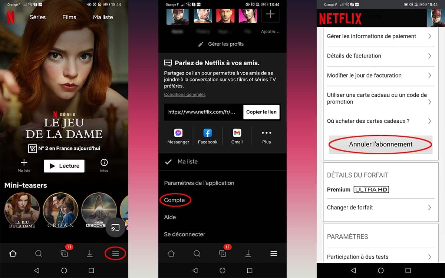Tap the cast to TV icon
The image size is (445, 278).
tap(115, 228)
